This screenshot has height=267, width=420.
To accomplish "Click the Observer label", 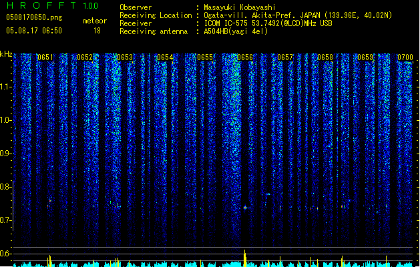I will [136, 7].
